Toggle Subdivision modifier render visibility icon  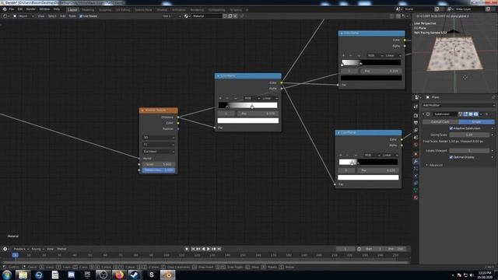[475, 114]
